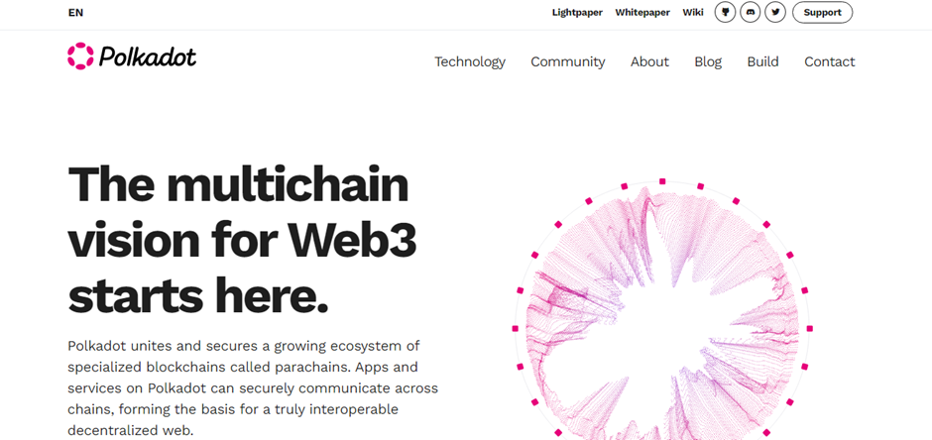932x440 pixels.
Task: Click the animated pink circular graphic center
Action: (x=662, y=328)
